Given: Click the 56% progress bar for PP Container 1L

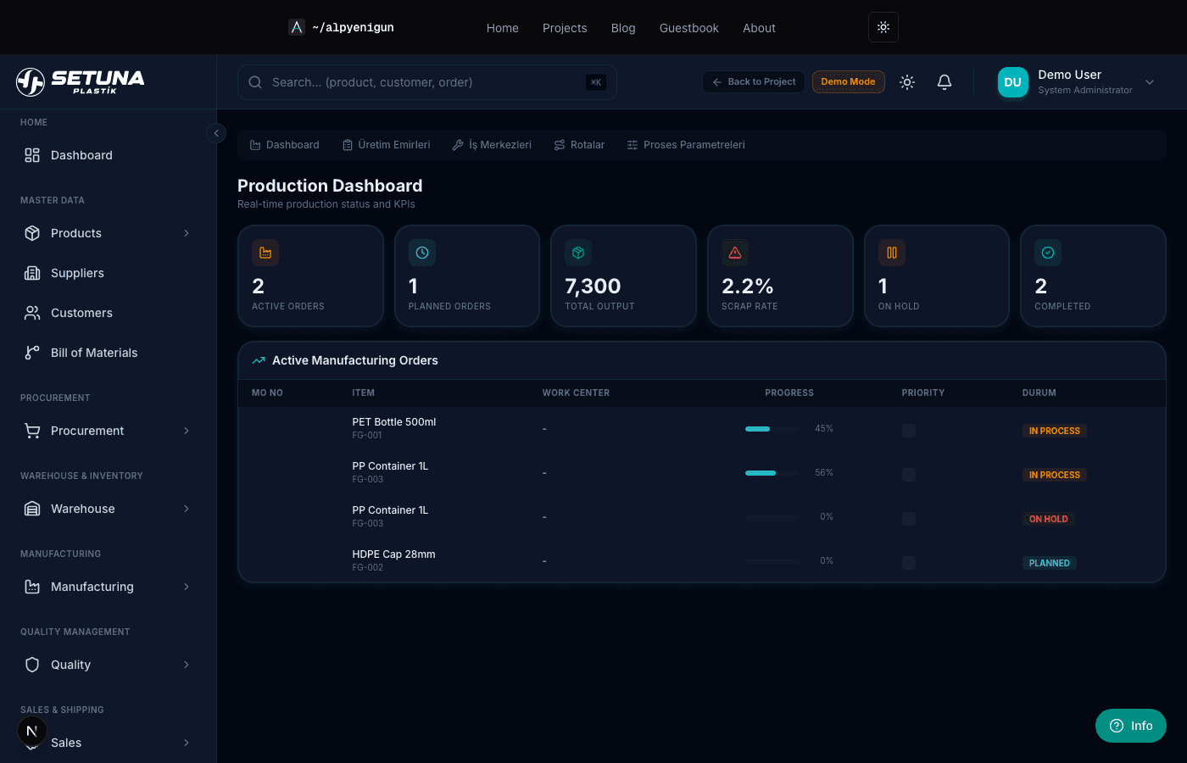Looking at the screenshot, I should 772,472.
